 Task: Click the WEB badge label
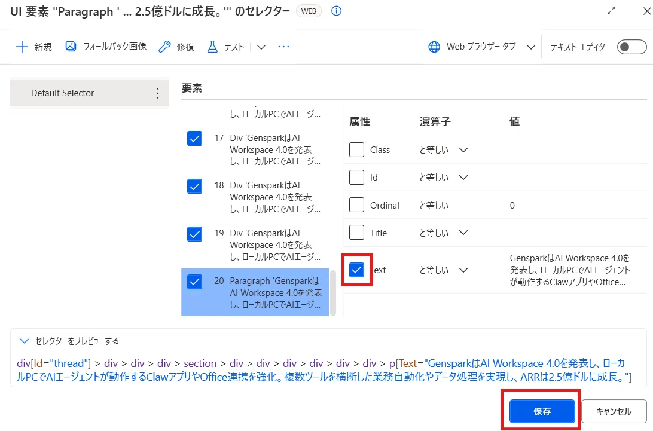coord(309,11)
